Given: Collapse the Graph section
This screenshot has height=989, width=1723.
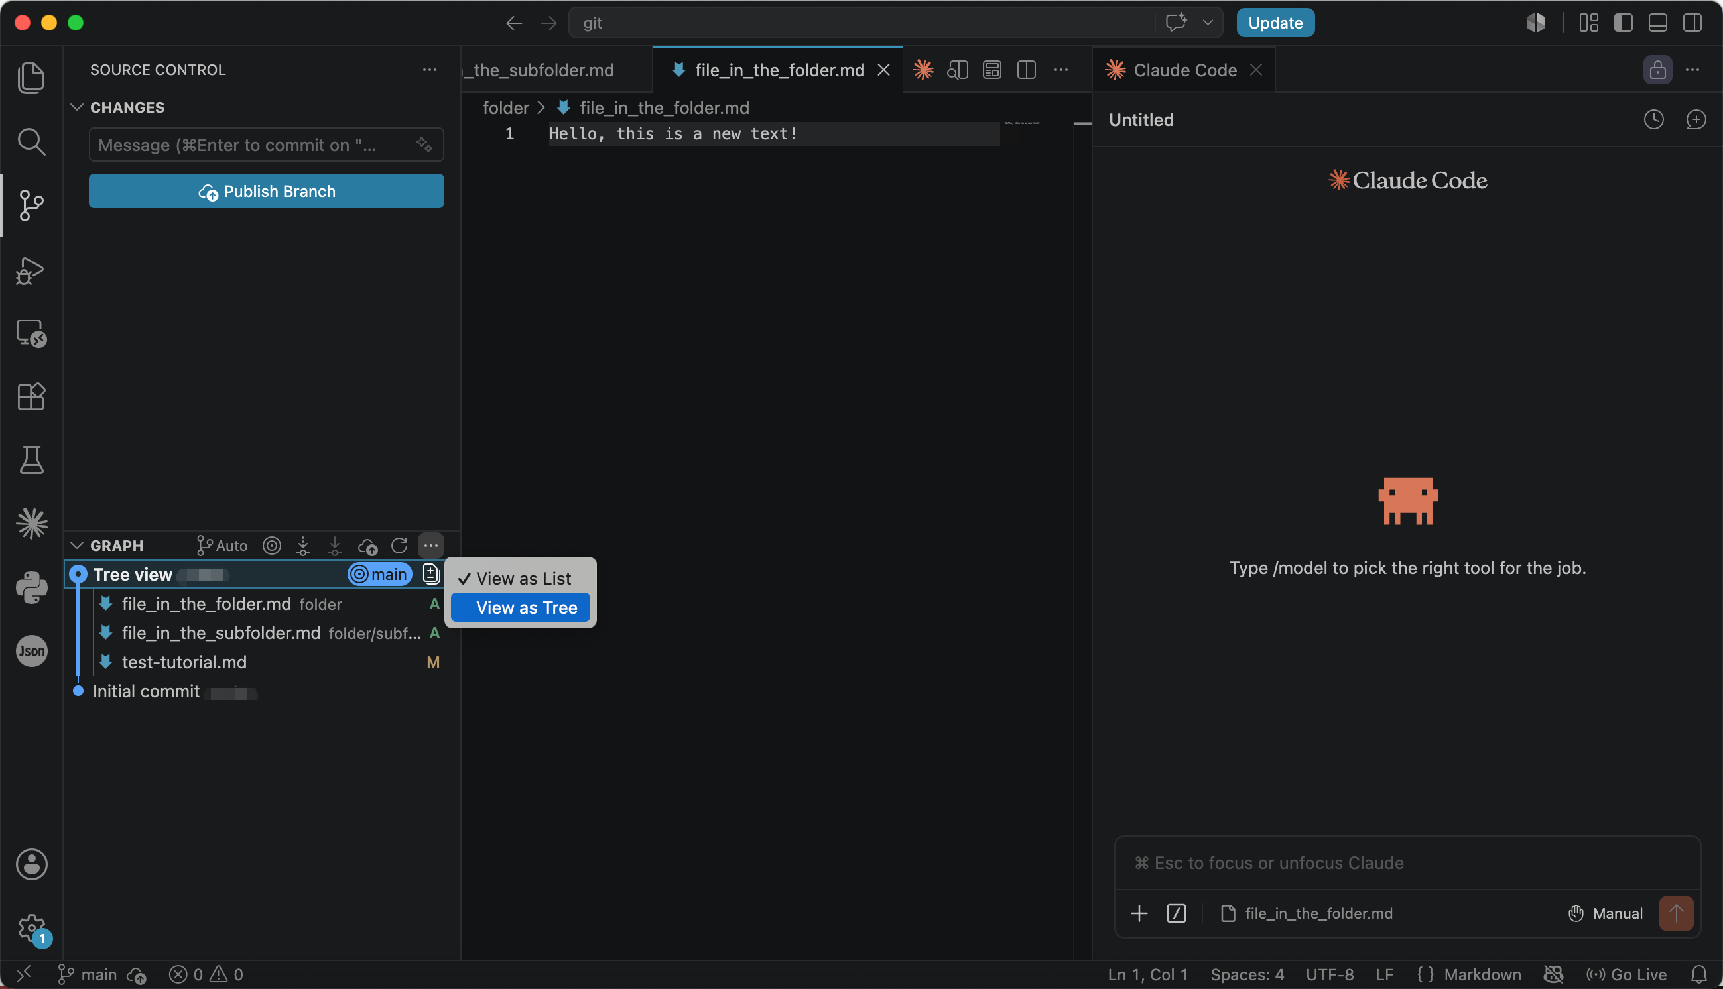Looking at the screenshot, I should point(77,546).
